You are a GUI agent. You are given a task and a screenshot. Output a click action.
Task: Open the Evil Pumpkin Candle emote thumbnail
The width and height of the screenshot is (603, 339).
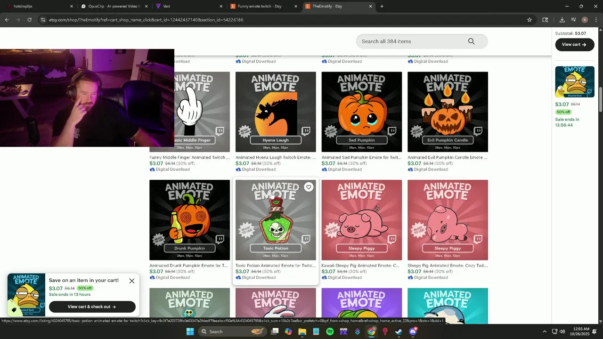[x=448, y=112]
